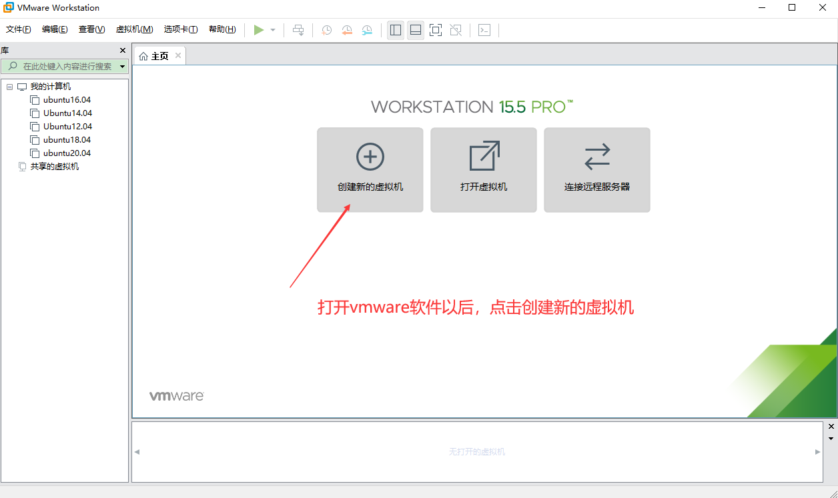Open the console view icon
Image resolution: width=838 pixels, height=498 pixels.
click(x=484, y=30)
